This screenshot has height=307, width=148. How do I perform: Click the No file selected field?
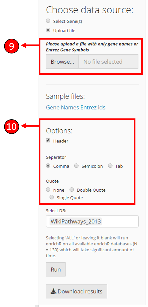click(x=108, y=62)
